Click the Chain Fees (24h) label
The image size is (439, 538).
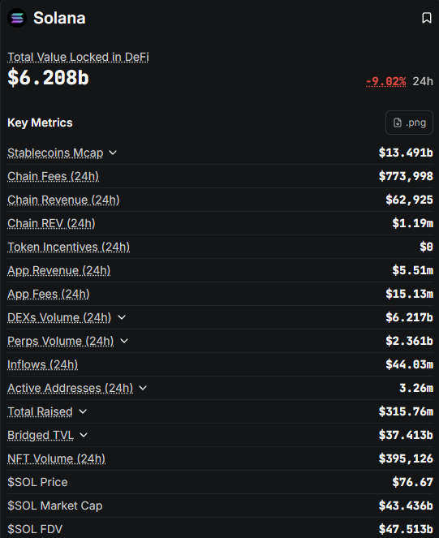tap(54, 176)
